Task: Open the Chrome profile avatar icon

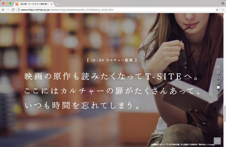Action: click(223, 3)
